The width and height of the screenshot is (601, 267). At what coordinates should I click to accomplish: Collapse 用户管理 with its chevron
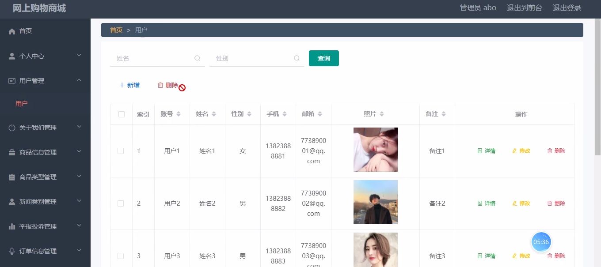coord(79,80)
